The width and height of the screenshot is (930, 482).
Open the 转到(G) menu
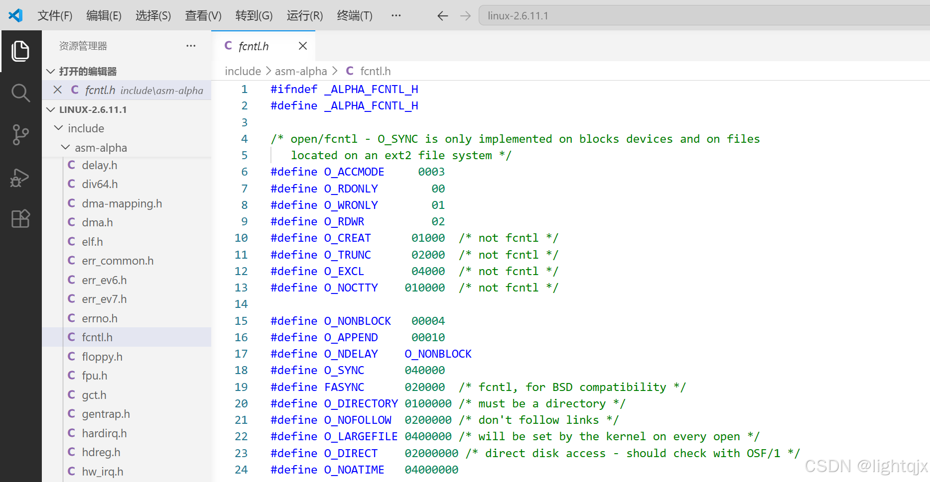coord(254,15)
